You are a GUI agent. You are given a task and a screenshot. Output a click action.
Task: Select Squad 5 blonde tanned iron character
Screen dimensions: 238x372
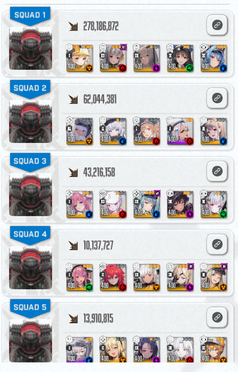[x=113, y=350]
